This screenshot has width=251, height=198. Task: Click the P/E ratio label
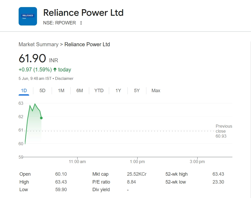coord(101,182)
